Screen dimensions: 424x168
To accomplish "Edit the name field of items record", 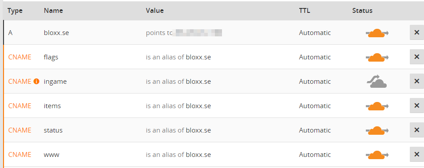I will pos(52,106).
